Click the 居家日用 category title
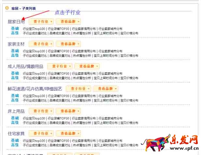The height and width of the screenshot is (155, 202). 16,22
